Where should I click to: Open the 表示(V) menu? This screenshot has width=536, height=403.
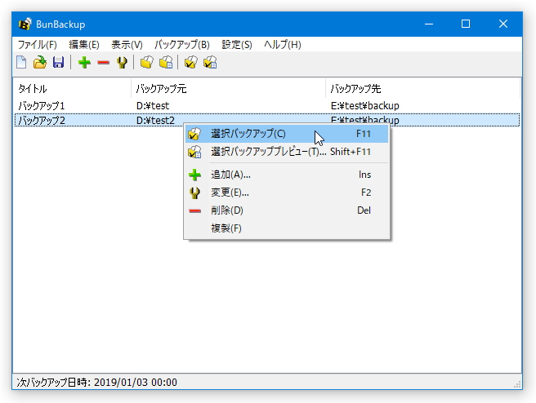[127, 45]
